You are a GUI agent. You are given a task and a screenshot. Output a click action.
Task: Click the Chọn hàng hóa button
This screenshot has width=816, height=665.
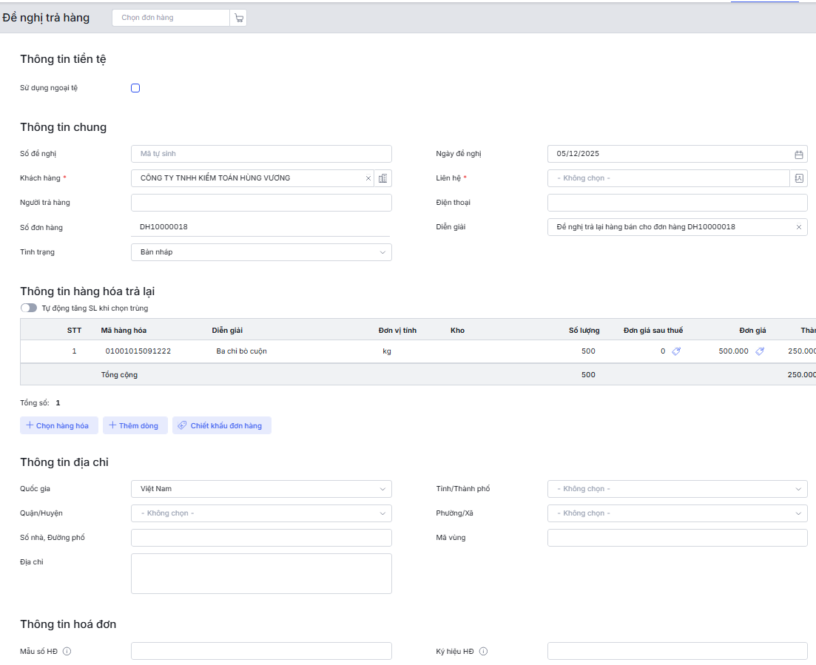58,425
